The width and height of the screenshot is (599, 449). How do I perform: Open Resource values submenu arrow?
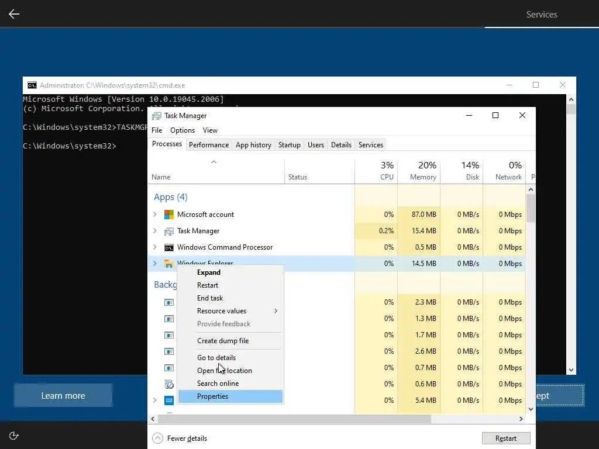click(x=276, y=311)
